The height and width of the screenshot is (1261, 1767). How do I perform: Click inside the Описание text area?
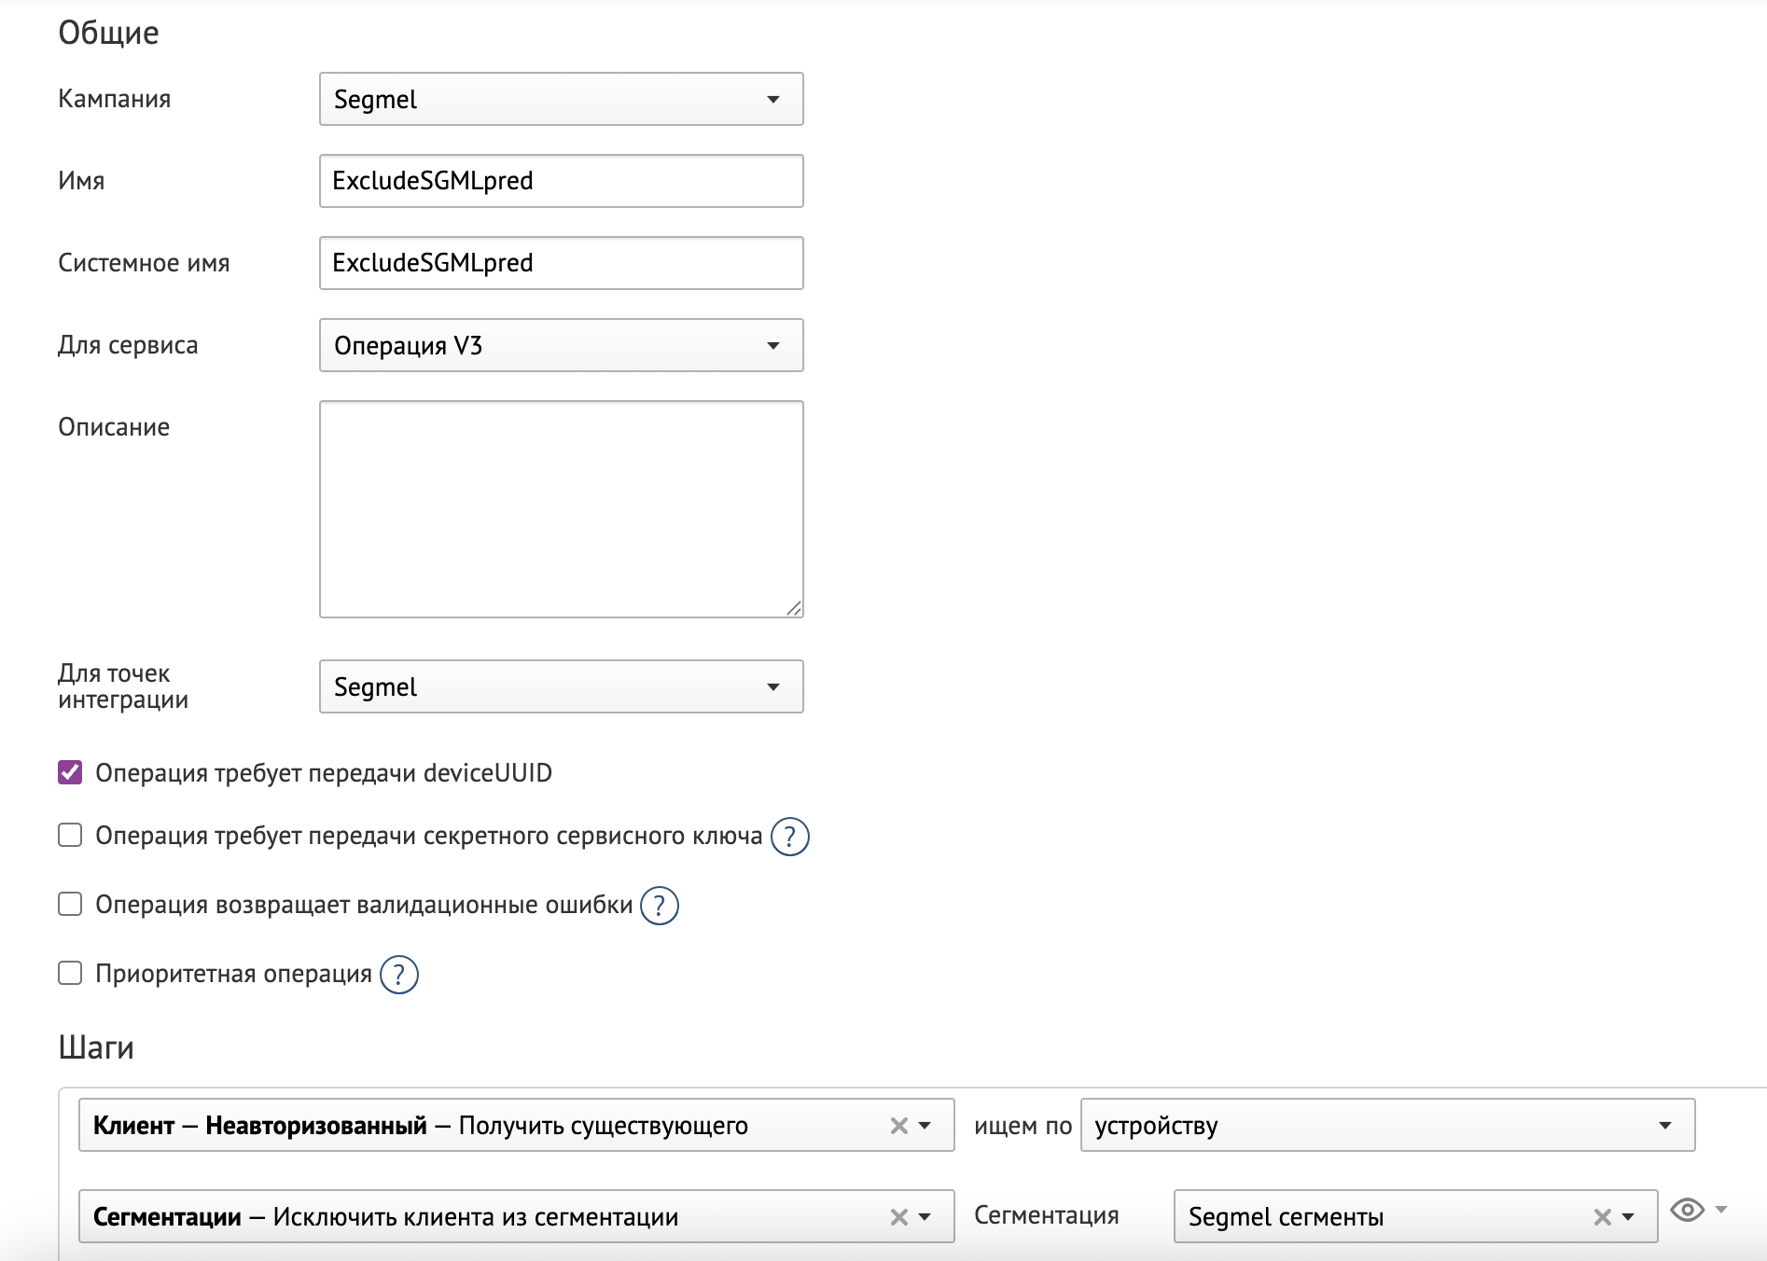pyautogui.click(x=561, y=509)
